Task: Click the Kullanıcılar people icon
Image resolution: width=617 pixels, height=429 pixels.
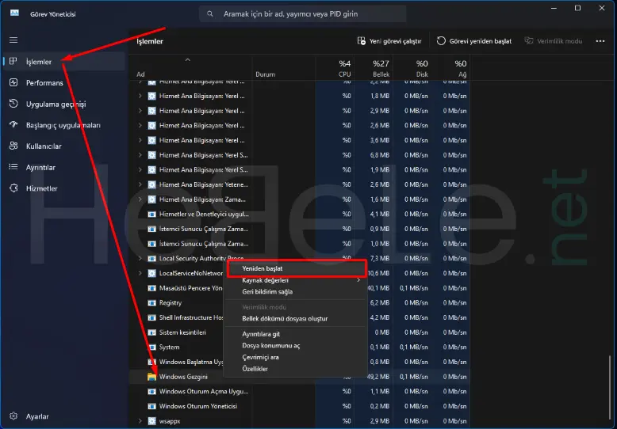Action: tap(13, 146)
